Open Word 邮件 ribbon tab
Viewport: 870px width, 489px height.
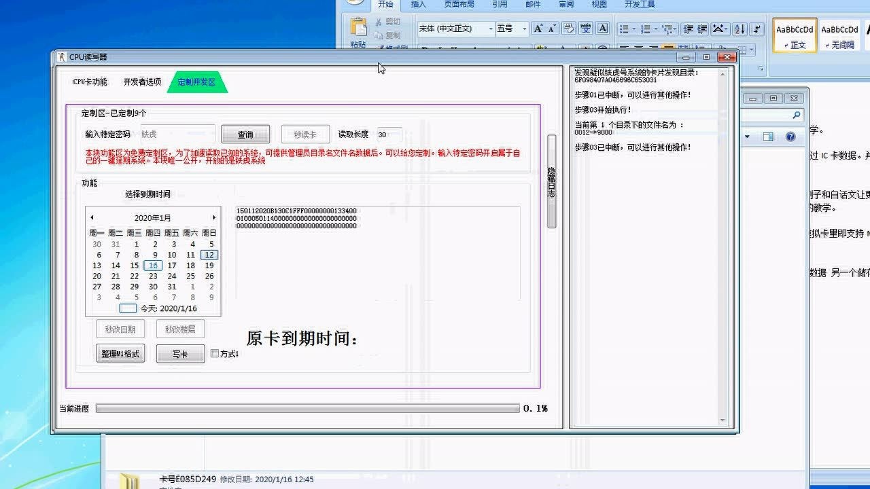click(x=534, y=4)
